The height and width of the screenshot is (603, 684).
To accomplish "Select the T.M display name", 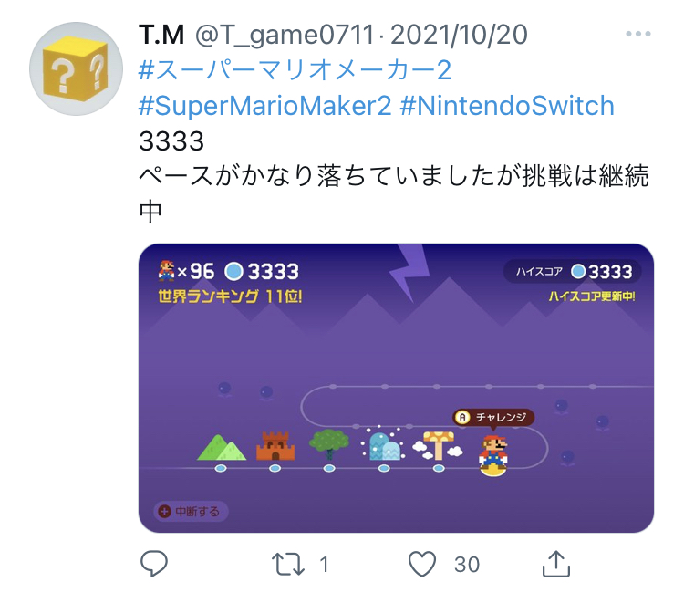I will click(x=161, y=35).
